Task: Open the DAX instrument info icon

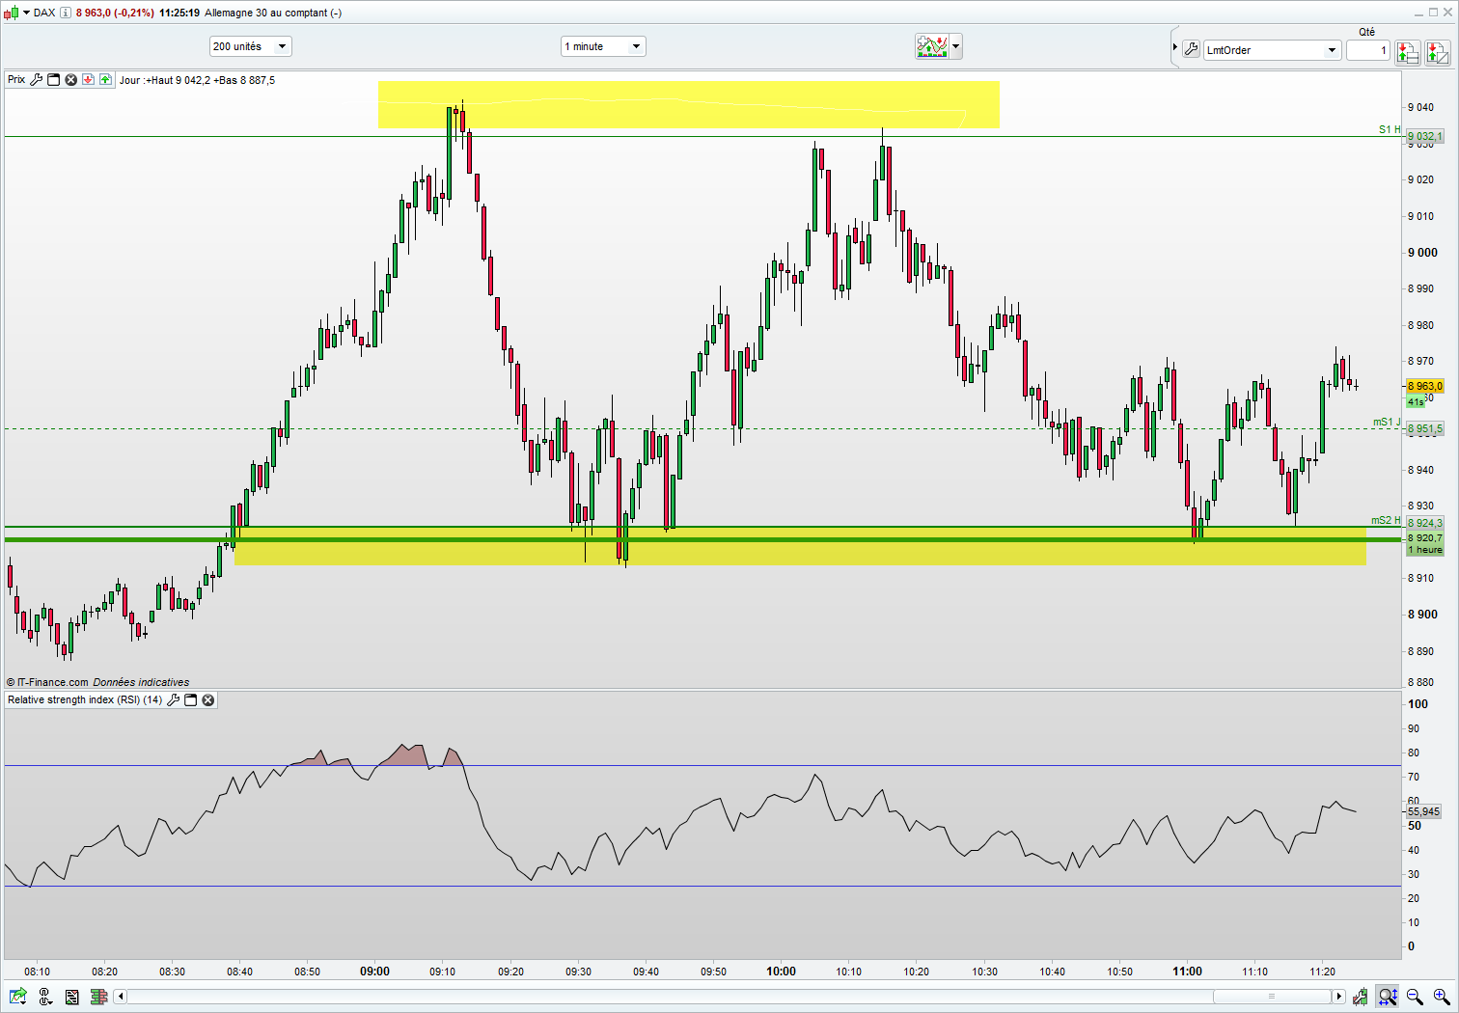Action: pyautogui.click(x=65, y=13)
